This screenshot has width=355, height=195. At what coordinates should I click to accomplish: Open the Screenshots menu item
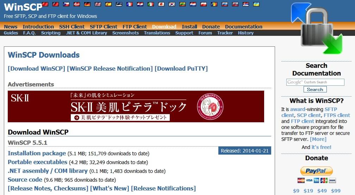tap(125, 33)
